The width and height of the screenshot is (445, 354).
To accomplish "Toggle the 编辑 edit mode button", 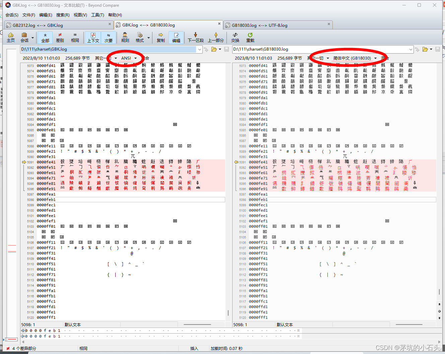I will click(176, 37).
